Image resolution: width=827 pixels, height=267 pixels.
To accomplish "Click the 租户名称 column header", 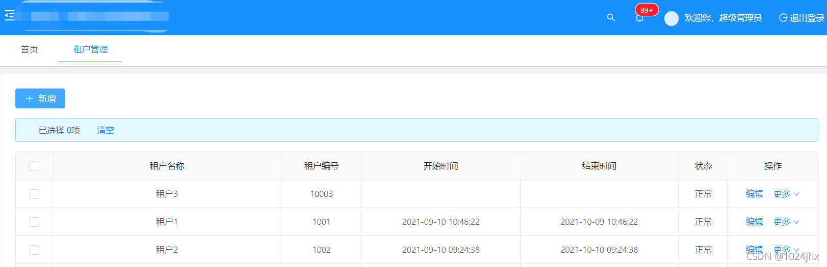I will click(x=167, y=166).
